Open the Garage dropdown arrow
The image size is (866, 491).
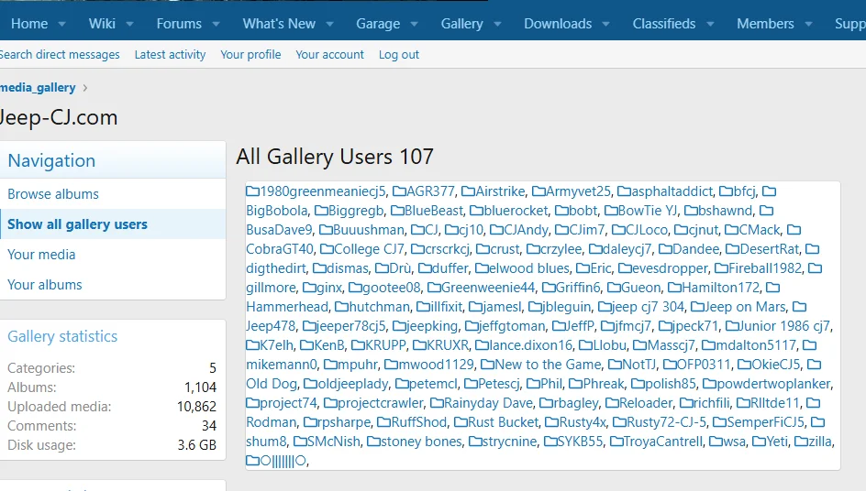(415, 24)
